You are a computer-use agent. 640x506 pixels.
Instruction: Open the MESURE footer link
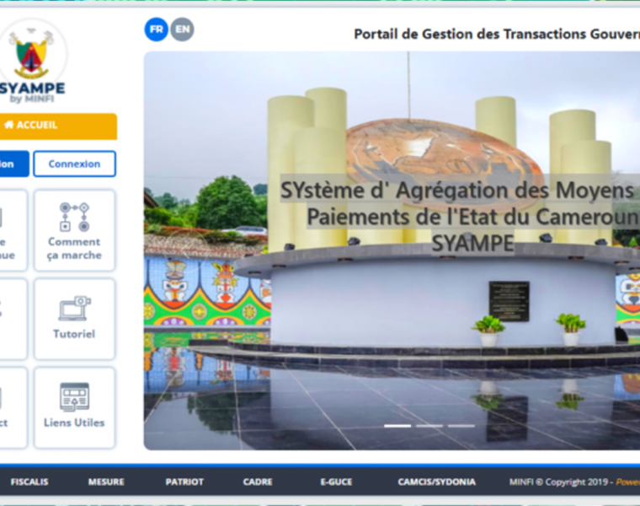pos(106,482)
